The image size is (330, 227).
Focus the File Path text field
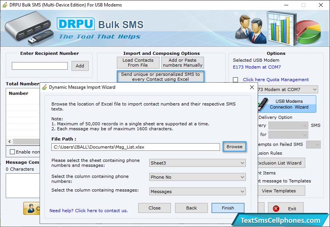(x=136, y=147)
